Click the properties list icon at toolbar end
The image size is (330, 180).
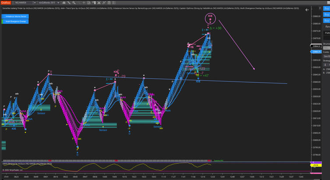114,3
